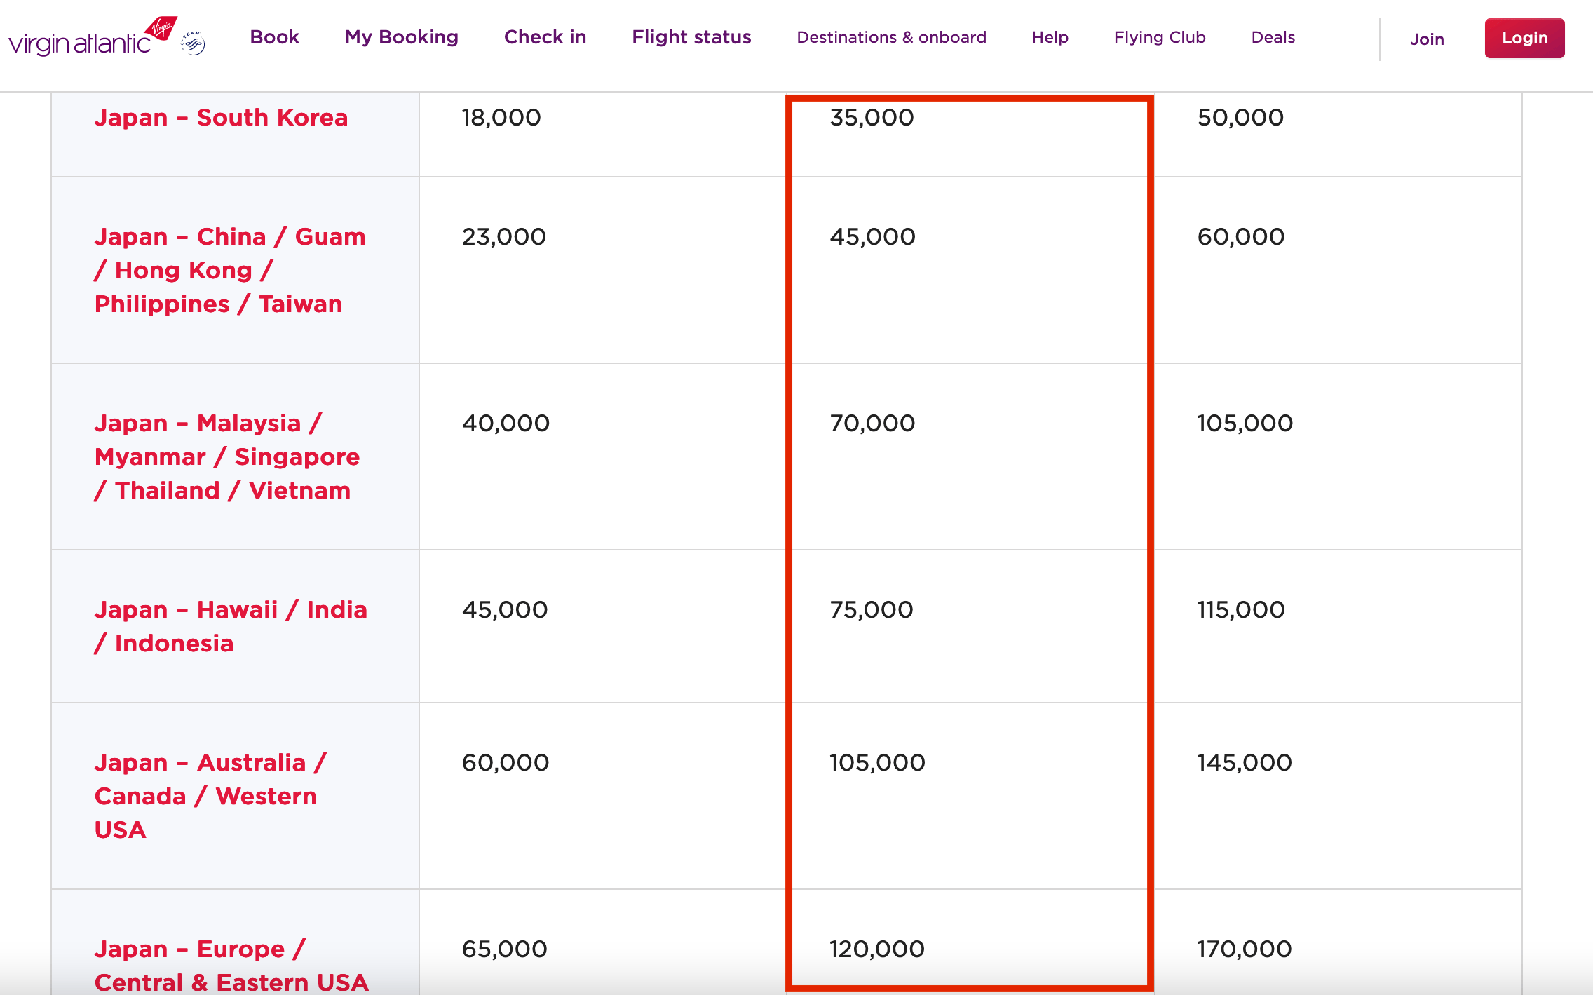1593x995 pixels.
Task: Click the 45,000 value in China row
Action: point(872,236)
